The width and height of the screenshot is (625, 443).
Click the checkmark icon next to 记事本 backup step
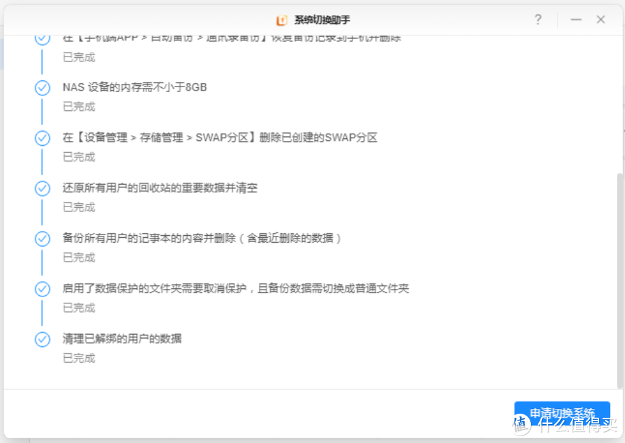(x=42, y=239)
